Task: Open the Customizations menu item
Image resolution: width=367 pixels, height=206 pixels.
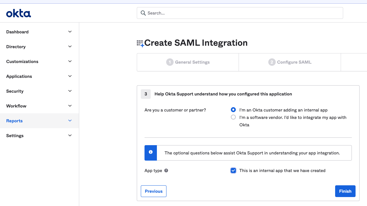Action: tap(39, 61)
